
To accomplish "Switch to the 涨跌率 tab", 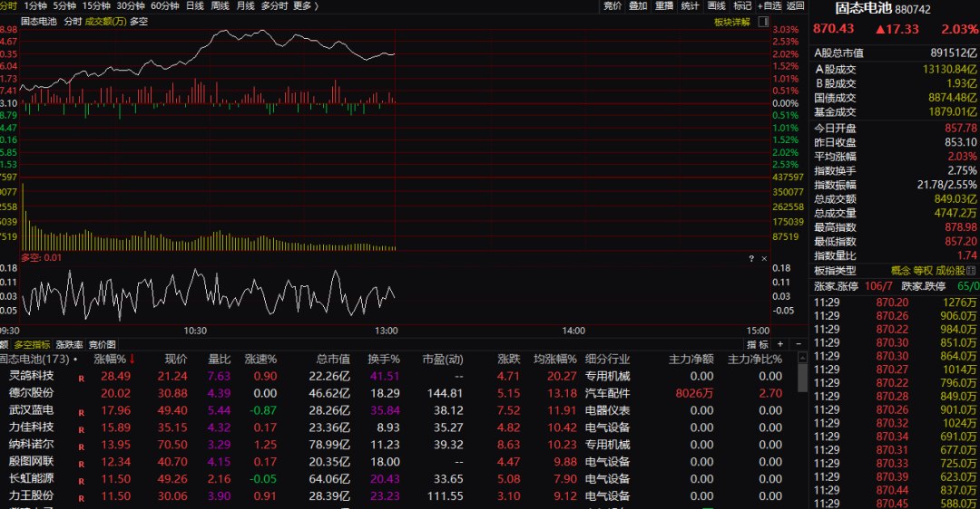I will [x=70, y=345].
